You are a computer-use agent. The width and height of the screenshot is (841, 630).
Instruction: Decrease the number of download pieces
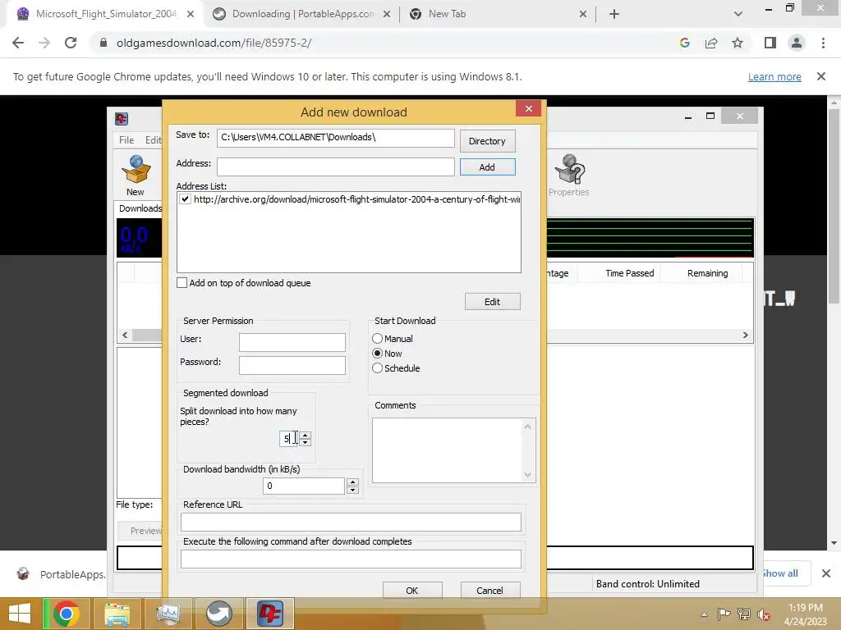click(306, 442)
